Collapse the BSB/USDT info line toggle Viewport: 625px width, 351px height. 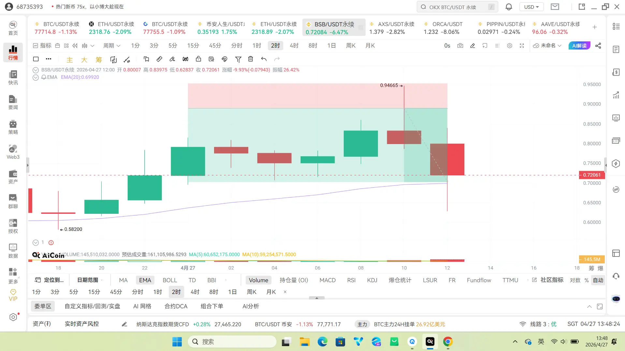(36, 70)
